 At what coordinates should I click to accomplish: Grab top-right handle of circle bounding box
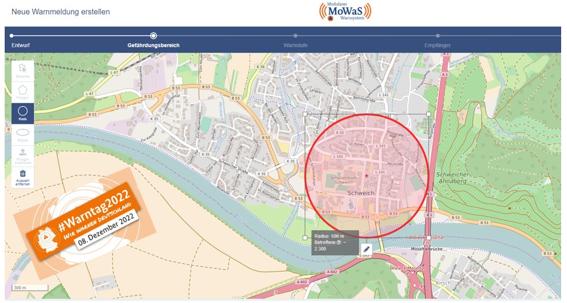(428, 114)
